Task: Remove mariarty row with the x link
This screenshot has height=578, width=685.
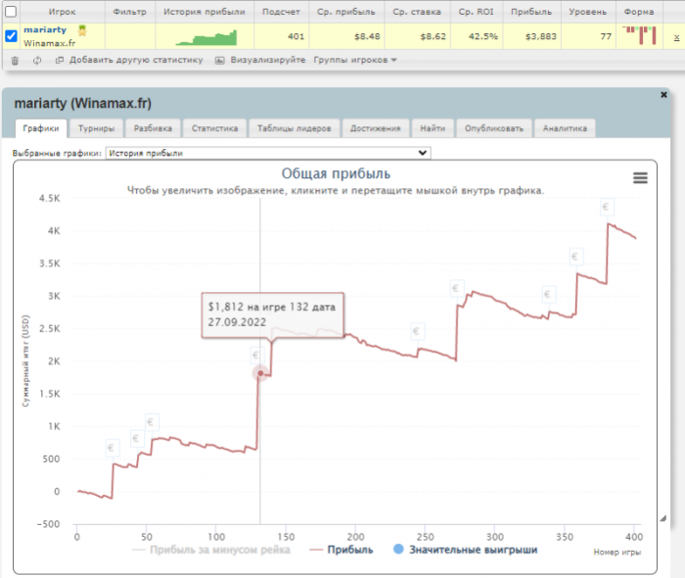Action: click(x=676, y=37)
